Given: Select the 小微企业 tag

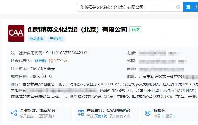Looking at the screenshot, I should pos(37,39).
